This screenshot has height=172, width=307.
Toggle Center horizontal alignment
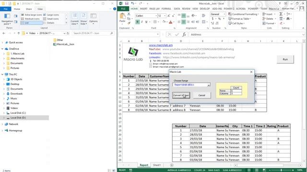point(183,22)
